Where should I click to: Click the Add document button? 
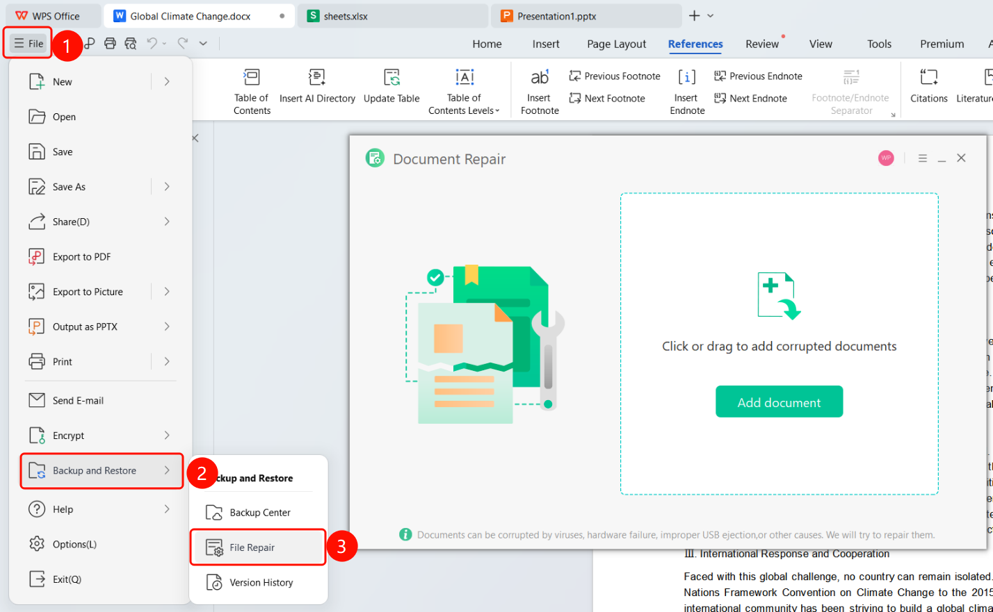tap(779, 402)
